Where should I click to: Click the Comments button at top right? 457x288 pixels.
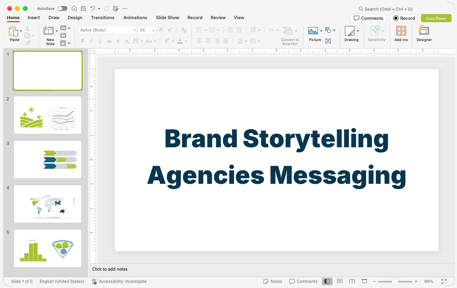pyautogui.click(x=368, y=18)
